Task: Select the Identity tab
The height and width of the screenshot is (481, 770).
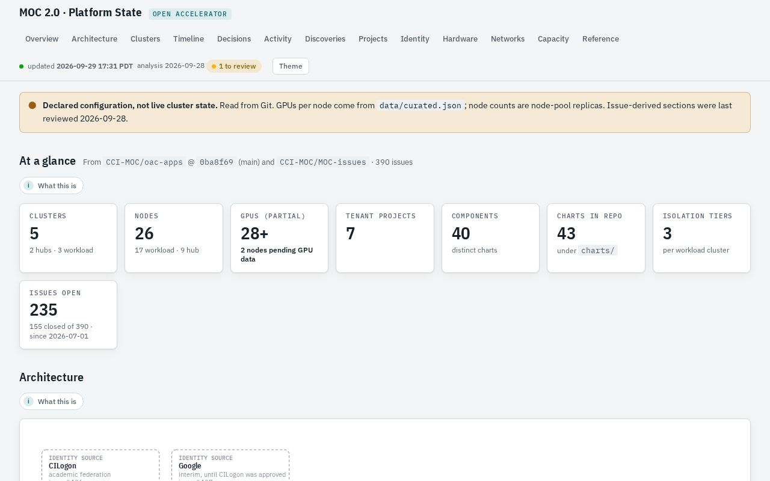Action: 415,38
